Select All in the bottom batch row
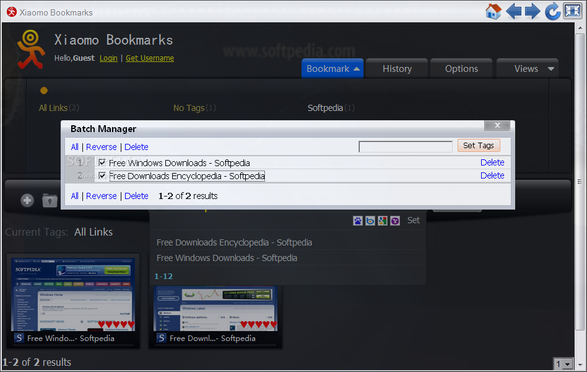587x372 pixels. 75,196
